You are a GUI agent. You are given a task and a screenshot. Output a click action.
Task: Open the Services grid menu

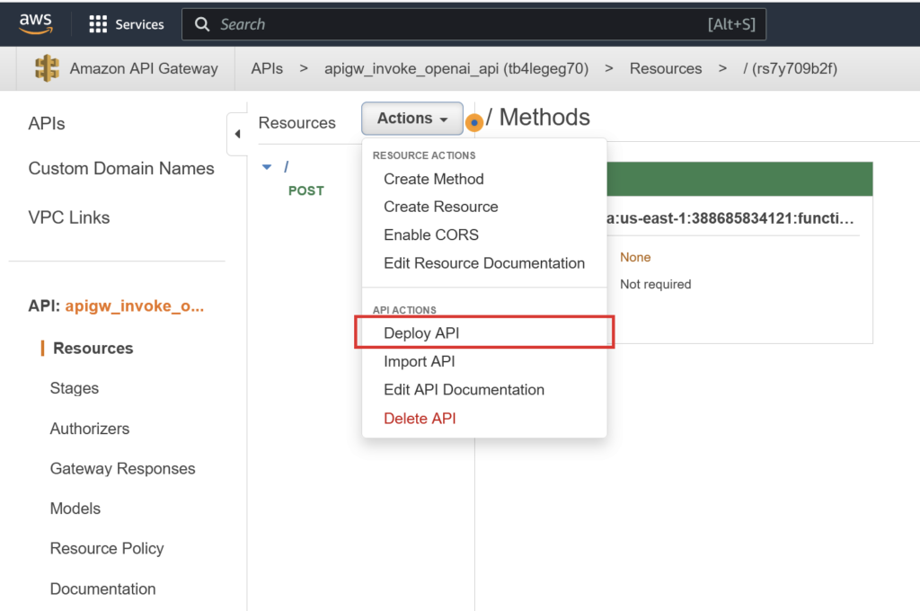tap(98, 24)
